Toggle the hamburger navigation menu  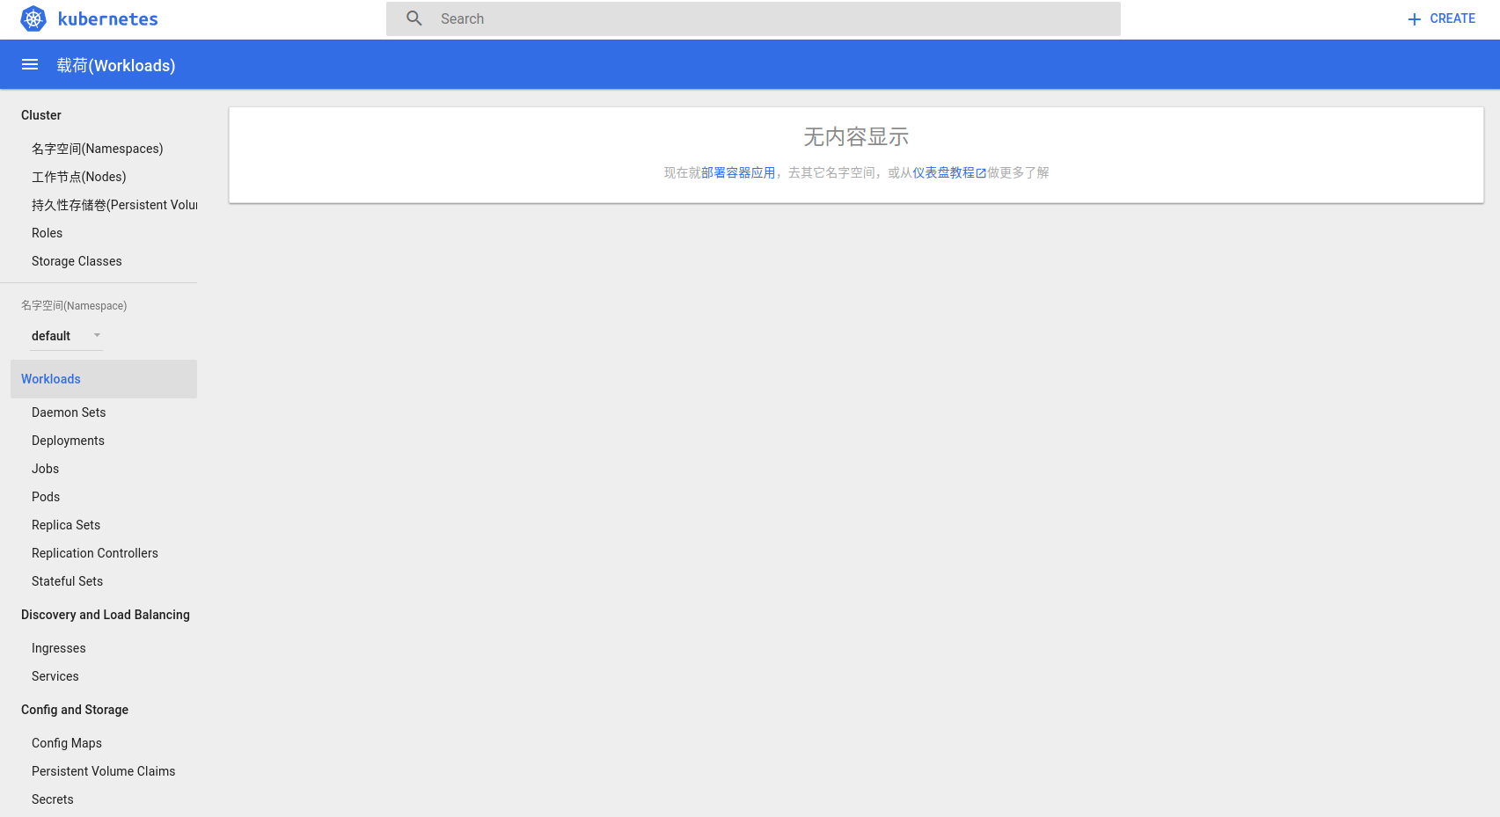click(x=30, y=64)
